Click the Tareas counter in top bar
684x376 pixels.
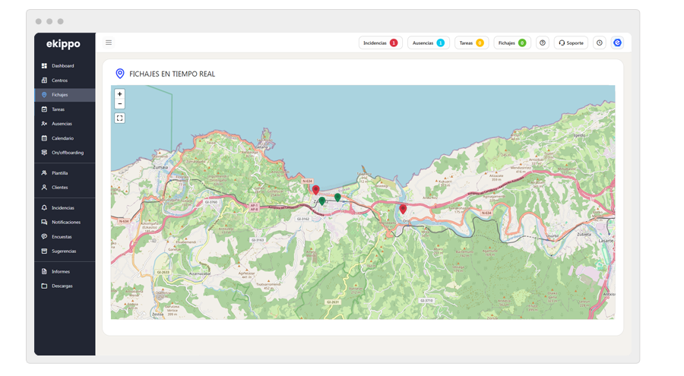470,43
